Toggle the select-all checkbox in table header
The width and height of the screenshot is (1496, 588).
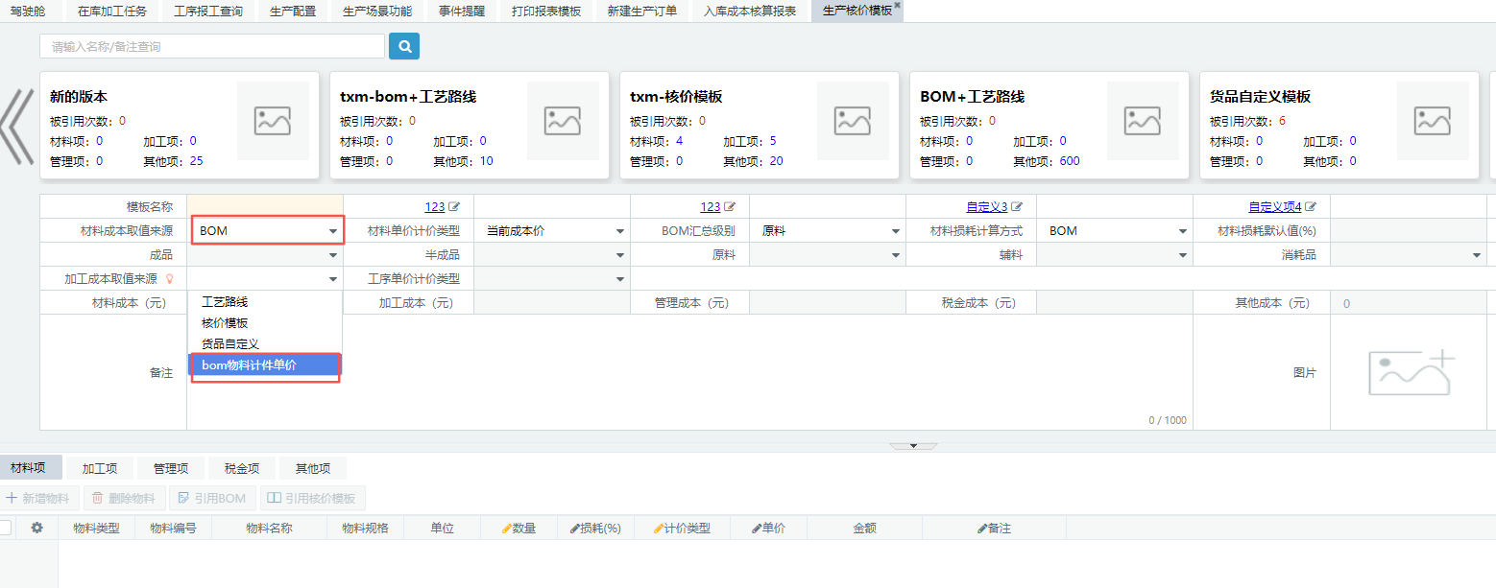point(6,528)
